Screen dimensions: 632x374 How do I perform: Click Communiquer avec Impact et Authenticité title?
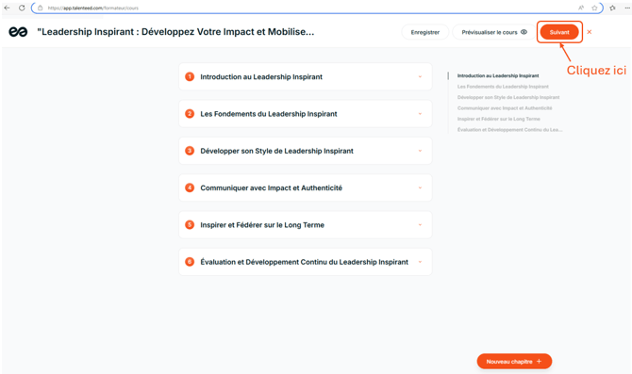(x=271, y=188)
